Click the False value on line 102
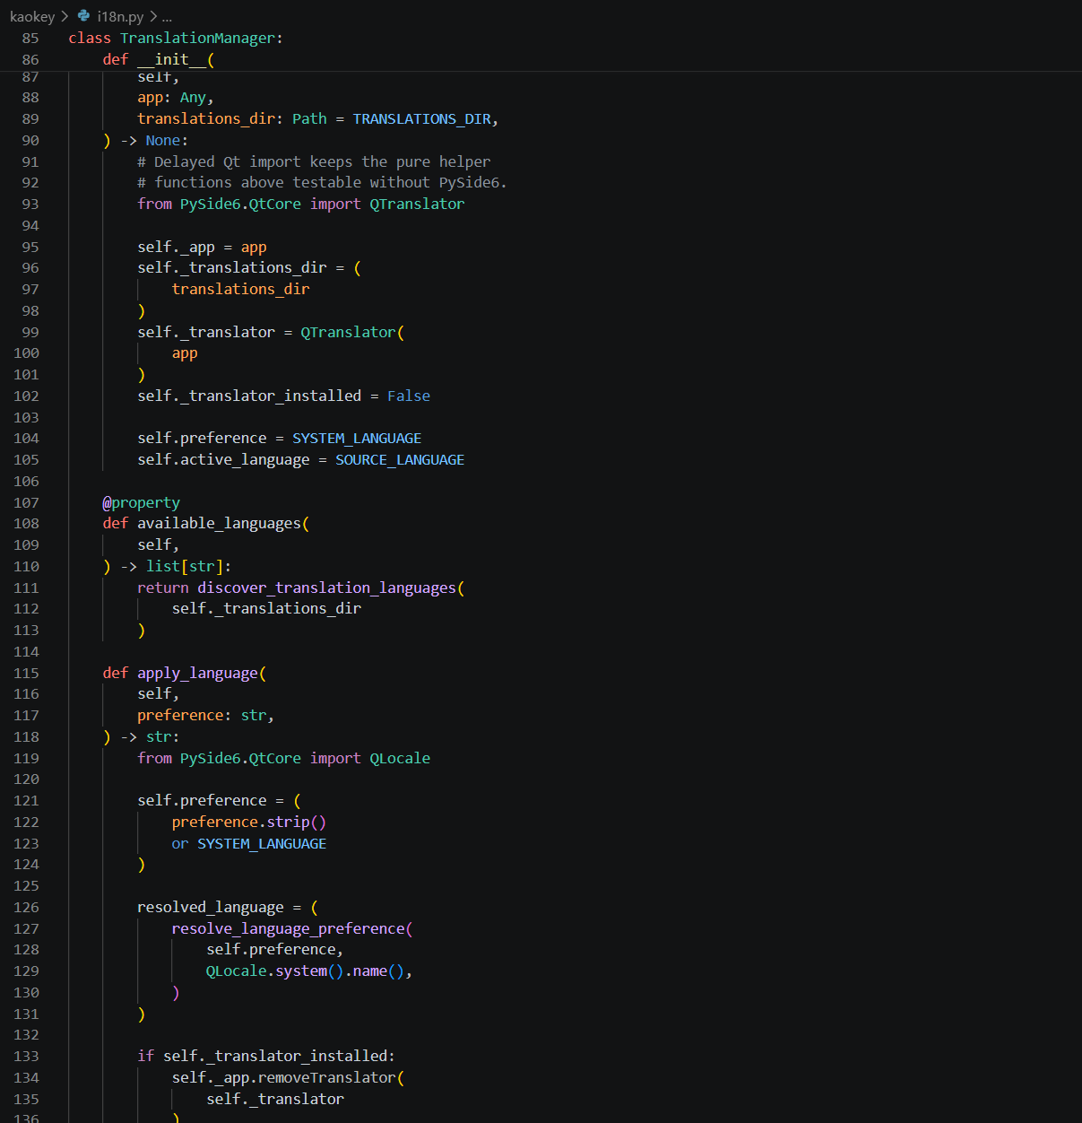Image resolution: width=1082 pixels, height=1123 pixels. [x=409, y=396]
